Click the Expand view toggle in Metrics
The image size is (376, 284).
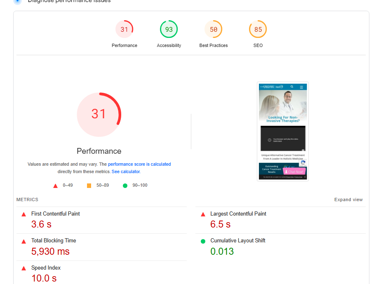tap(348, 200)
